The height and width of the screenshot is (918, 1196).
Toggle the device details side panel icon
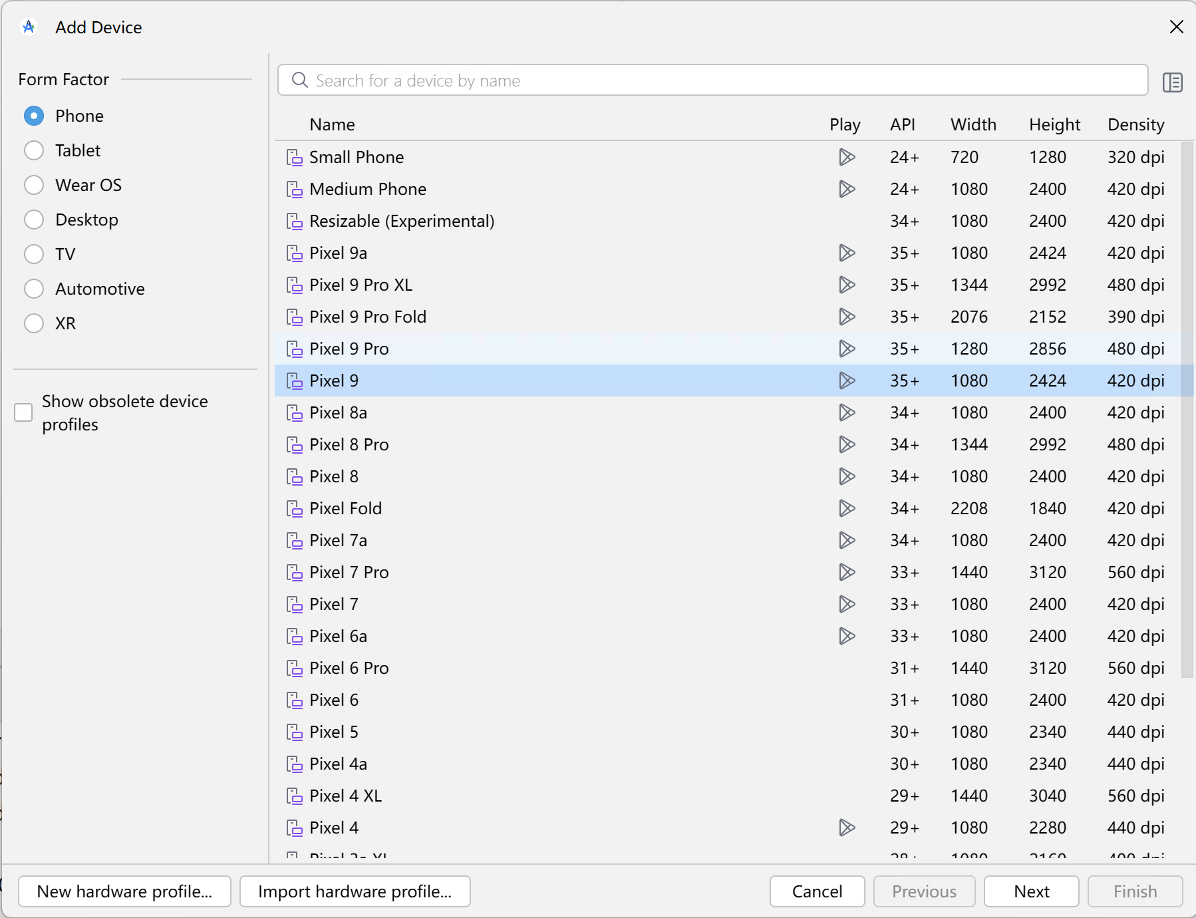click(x=1172, y=82)
